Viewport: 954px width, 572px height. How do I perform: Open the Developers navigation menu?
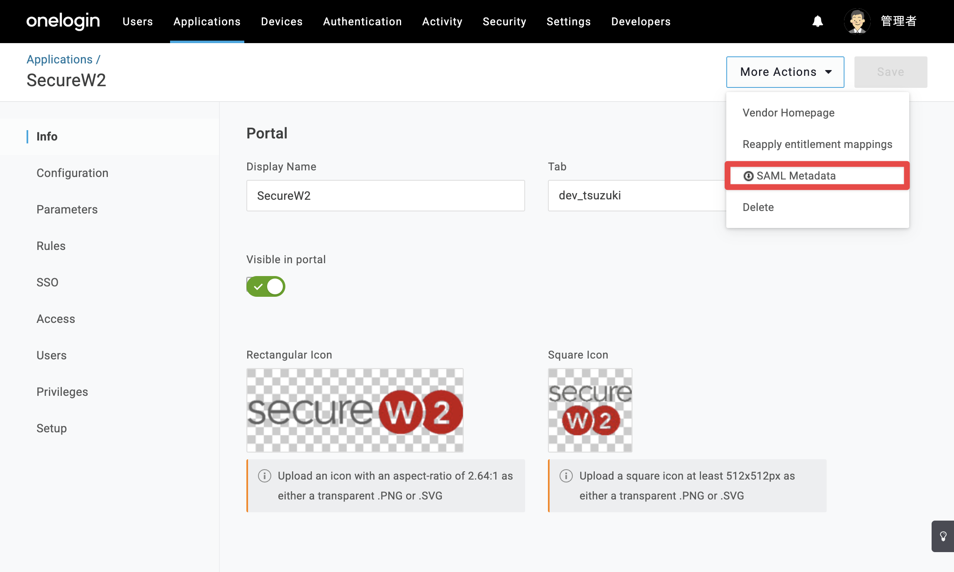(641, 22)
